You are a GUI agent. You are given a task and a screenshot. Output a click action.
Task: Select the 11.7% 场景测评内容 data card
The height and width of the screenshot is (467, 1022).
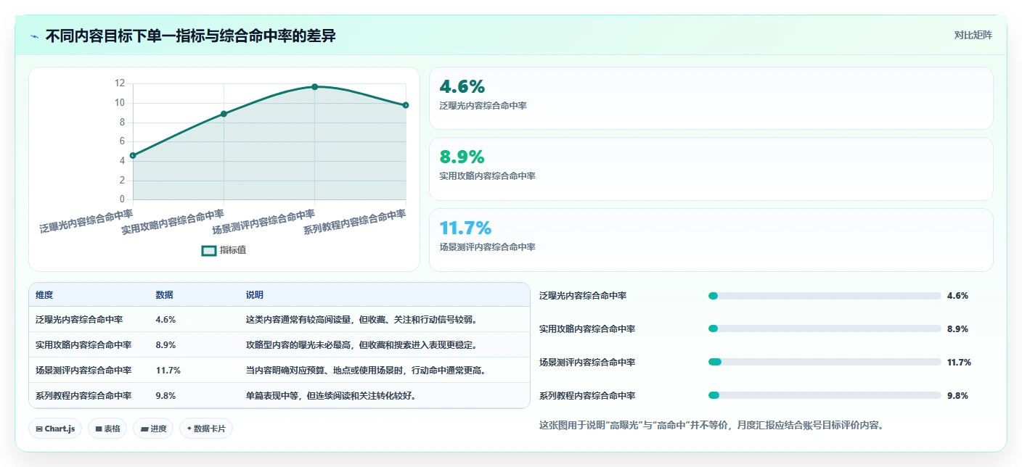(711, 239)
